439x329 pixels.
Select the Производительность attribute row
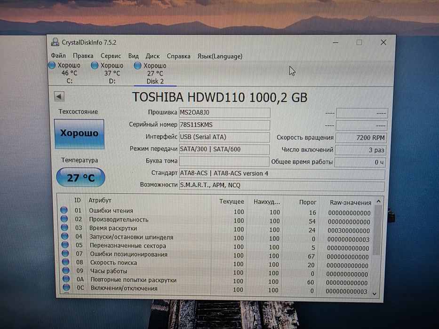point(216,220)
